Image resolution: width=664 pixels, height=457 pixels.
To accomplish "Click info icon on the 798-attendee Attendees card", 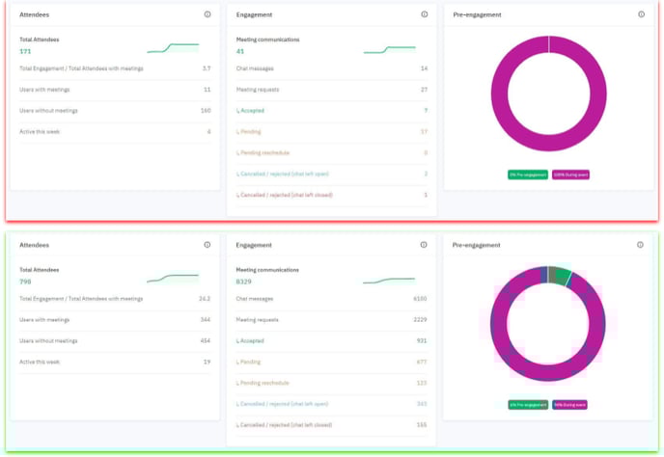I will click(207, 245).
